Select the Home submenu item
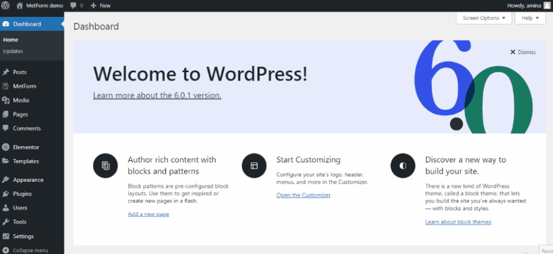 click(x=11, y=40)
